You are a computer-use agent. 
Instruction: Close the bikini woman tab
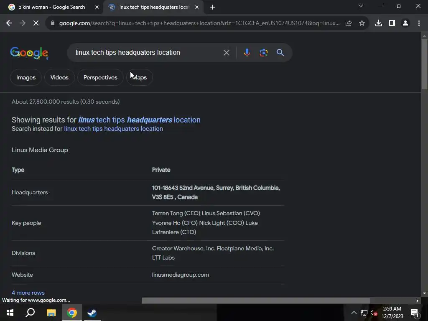[97, 7]
